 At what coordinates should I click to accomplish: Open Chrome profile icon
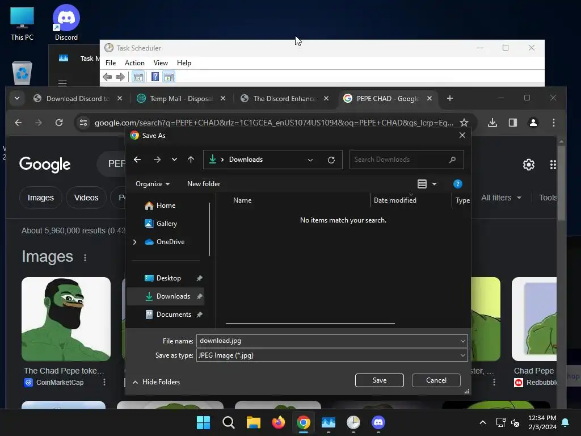[533, 123]
